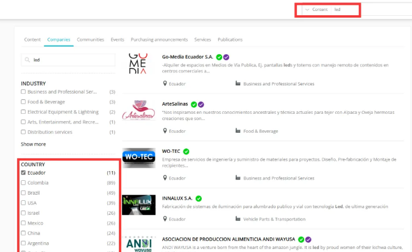The width and height of the screenshot is (412, 252).
Task: Tick the Food & Beverage industry checkbox
Action: pyautogui.click(x=23, y=102)
